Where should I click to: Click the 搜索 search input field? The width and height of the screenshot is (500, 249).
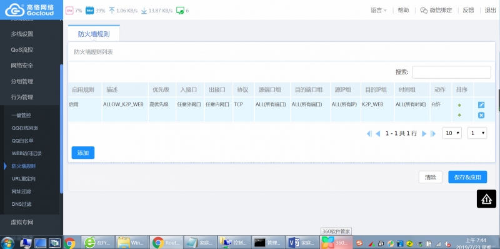coord(451,72)
